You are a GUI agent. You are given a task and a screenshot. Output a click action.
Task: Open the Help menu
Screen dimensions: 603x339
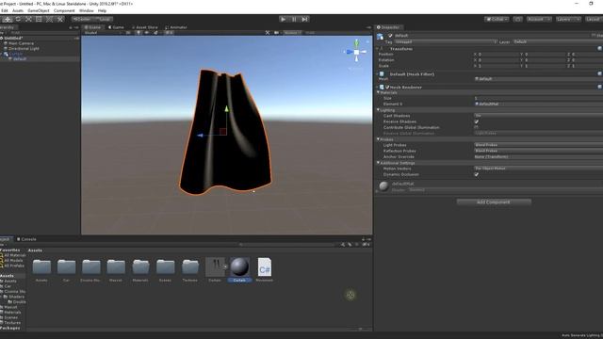pos(102,10)
